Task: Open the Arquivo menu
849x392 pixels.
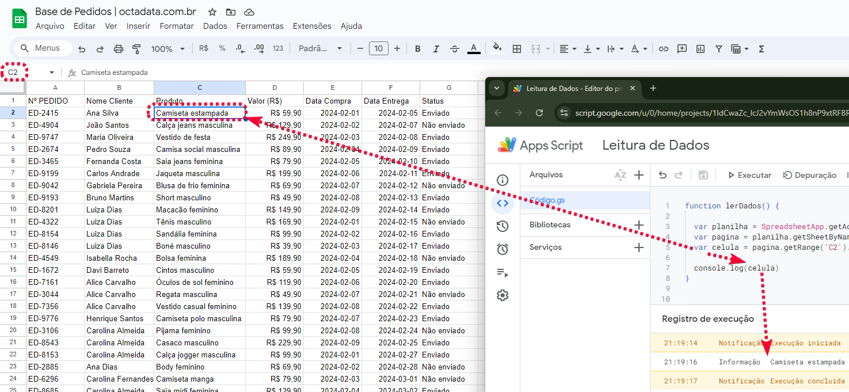Action: (50, 26)
